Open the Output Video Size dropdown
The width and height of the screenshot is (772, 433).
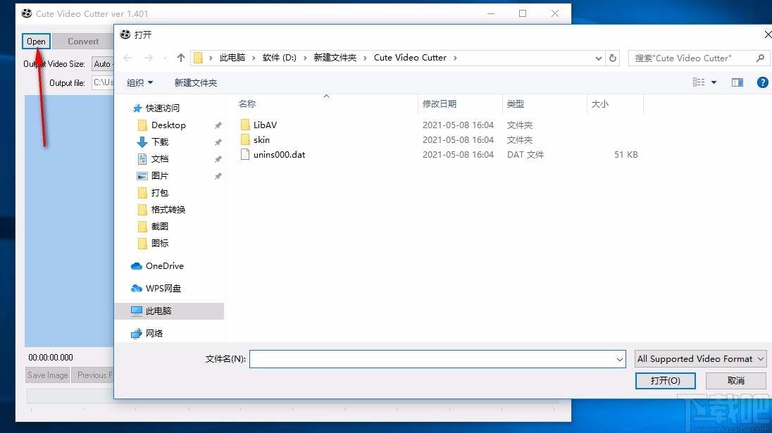pyautogui.click(x=103, y=63)
